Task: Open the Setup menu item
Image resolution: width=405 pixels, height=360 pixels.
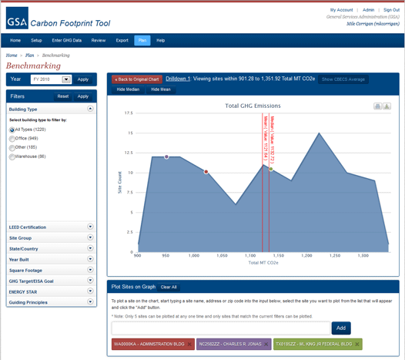Action: click(36, 40)
